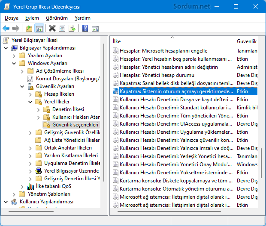Click the Hesap İlkeleri locked folder icon
Image resolution: width=266 pixels, height=226 pixels.
point(39,94)
